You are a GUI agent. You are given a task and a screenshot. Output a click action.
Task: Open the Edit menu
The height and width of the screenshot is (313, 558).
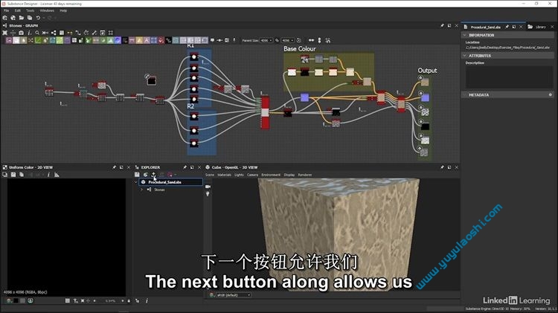pyautogui.click(x=17, y=10)
